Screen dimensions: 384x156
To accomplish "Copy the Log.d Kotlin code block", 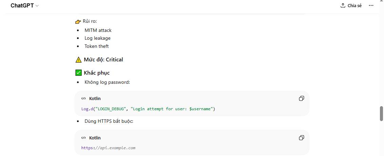I will 301,99.
